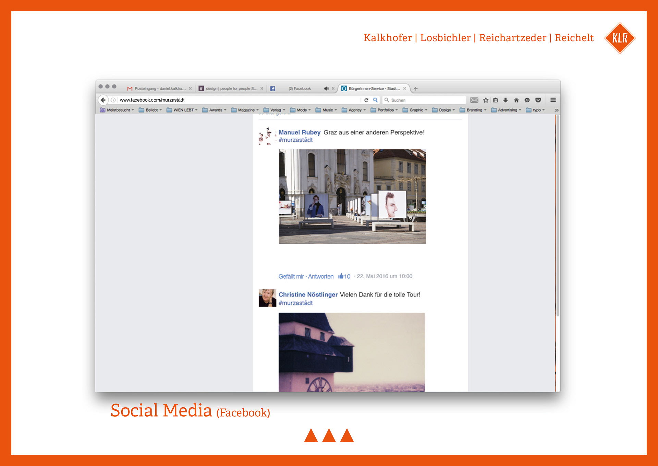This screenshot has height=466, width=658.
Task: Click the address bar with facebook.com/murzastådt
Action: 239,100
